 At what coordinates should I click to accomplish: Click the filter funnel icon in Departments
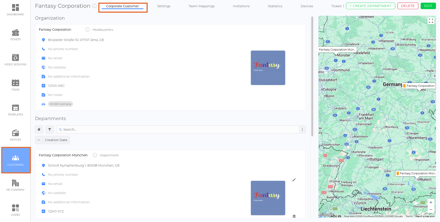pos(49,129)
